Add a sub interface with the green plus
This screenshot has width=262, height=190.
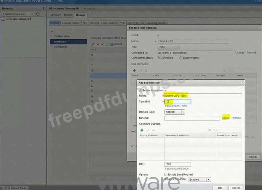point(134,70)
